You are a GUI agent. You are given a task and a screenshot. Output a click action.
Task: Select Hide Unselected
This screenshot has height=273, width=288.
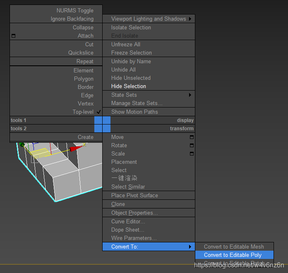click(131, 78)
